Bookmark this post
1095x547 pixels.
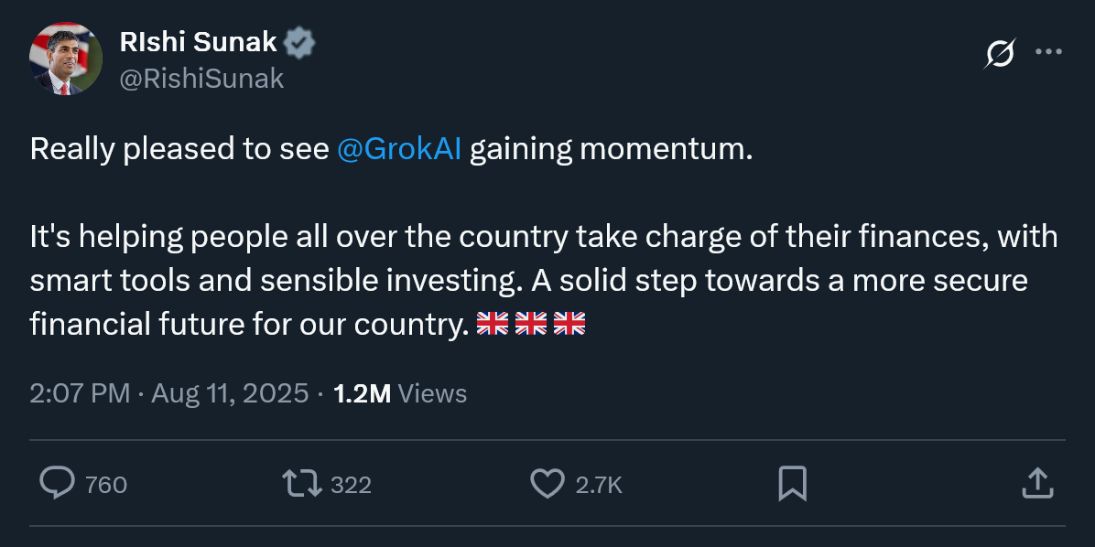(x=792, y=483)
